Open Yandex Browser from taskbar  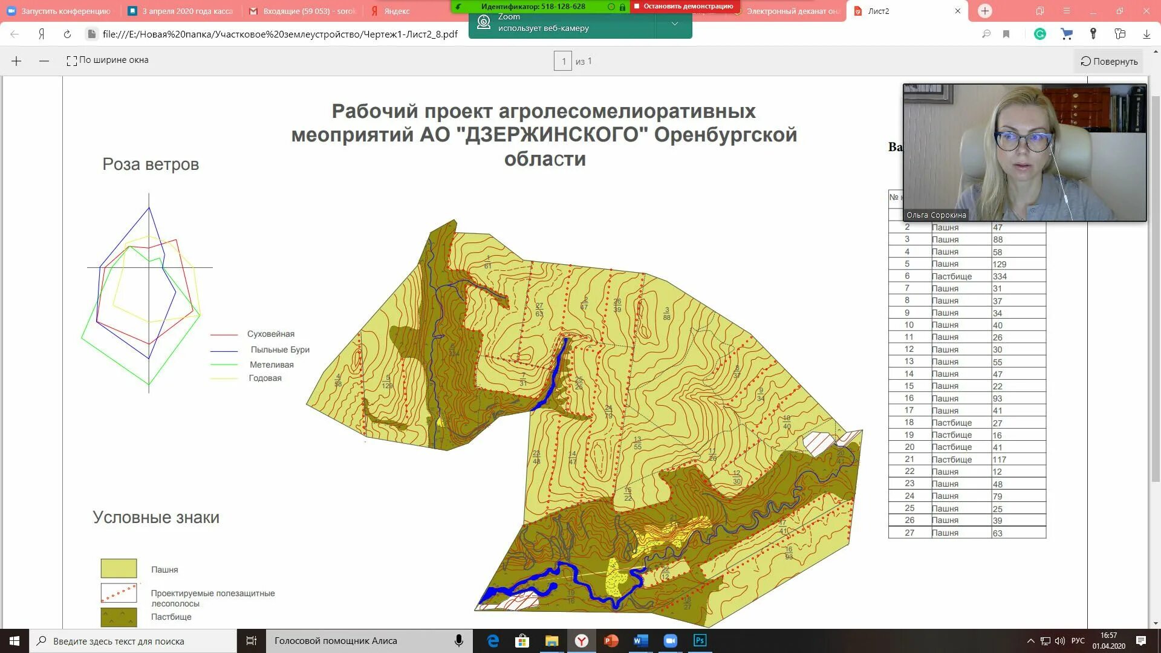(581, 641)
